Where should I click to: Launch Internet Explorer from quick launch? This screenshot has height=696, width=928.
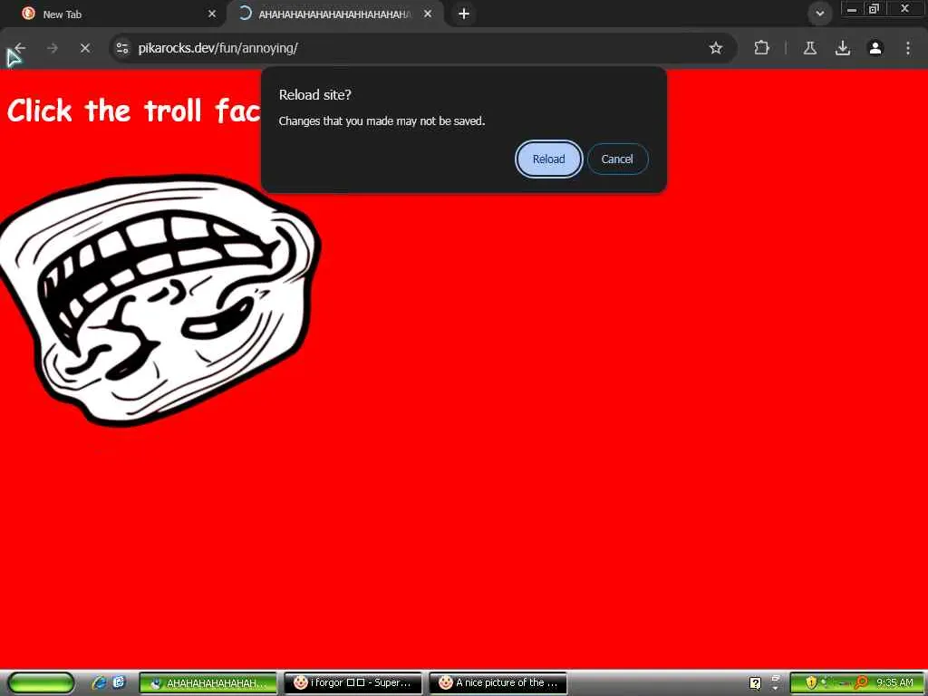pos(99,683)
